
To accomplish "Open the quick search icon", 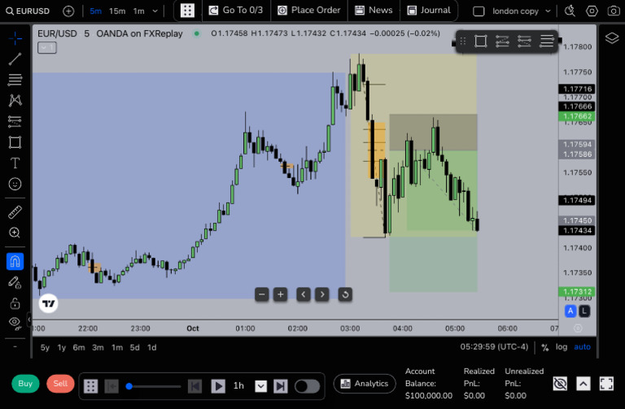I will tap(570, 11).
